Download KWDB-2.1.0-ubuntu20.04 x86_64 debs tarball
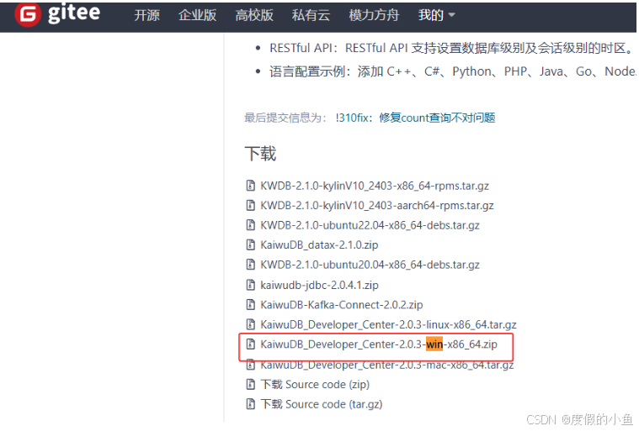This screenshot has width=639, height=431. 370,265
